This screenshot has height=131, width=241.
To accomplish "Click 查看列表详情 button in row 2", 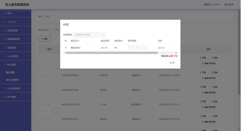I will click(x=208, y=78).
